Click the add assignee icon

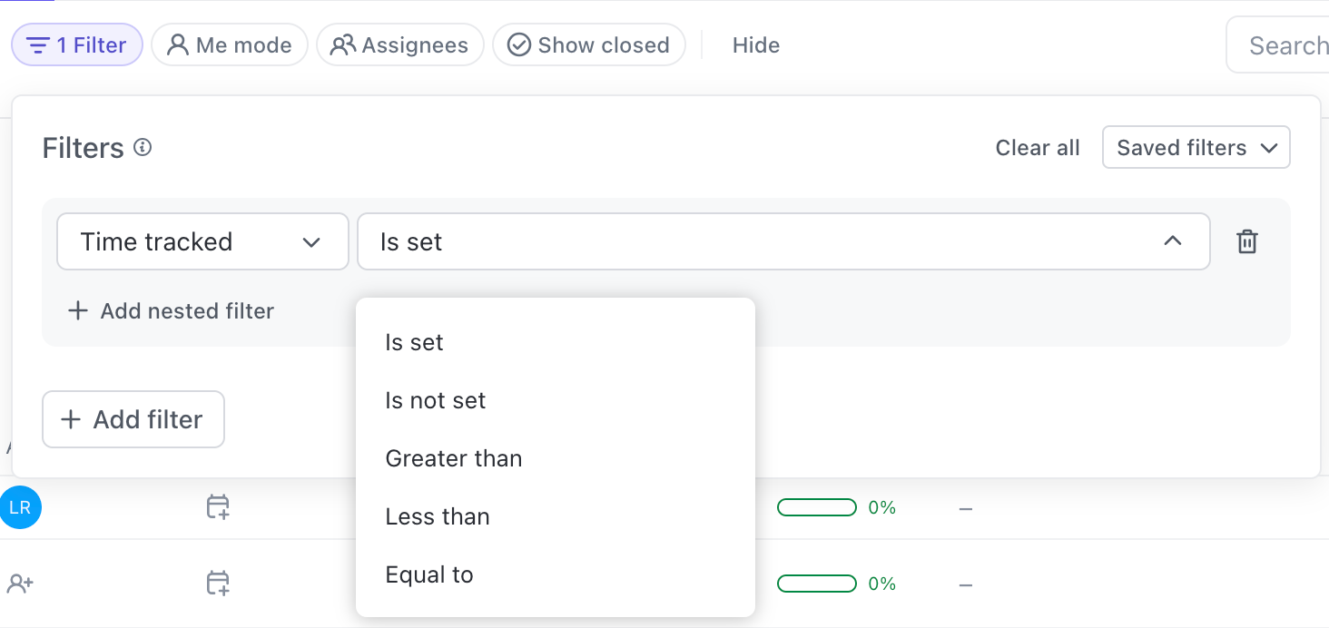(x=20, y=584)
